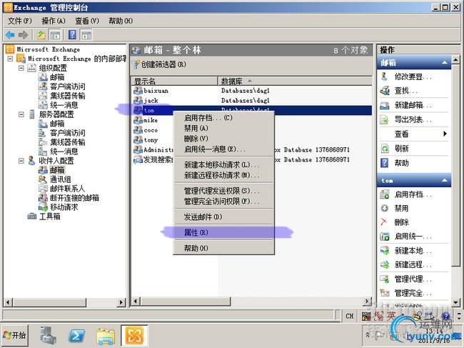The height and width of the screenshot is (348, 464).
Task: Select the mike mailbox row
Action: 153,120
